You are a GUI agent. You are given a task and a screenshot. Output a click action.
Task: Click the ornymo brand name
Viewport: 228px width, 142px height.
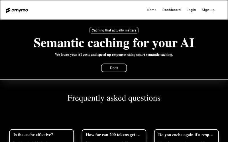(20, 10)
